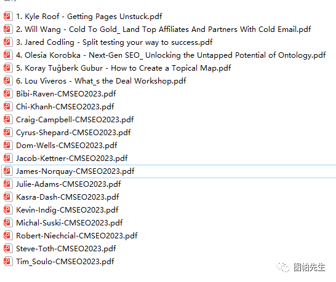Image resolution: width=336 pixels, height=282 pixels.
Task: Click PDF icon beside Tim_Soulo file
Action: [x=8, y=262]
